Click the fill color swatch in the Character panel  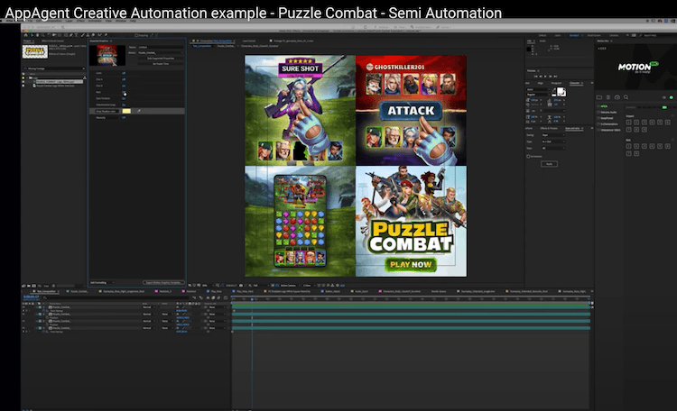coord(561,91)
